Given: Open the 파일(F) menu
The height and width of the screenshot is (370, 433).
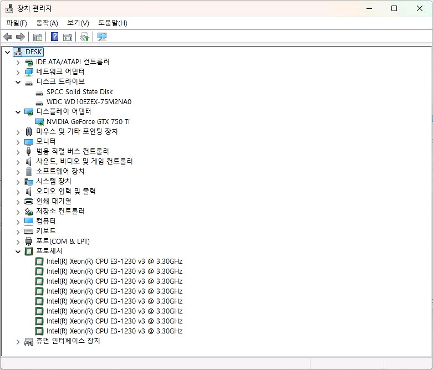Looking at the screenshot, I should point(17,23).
